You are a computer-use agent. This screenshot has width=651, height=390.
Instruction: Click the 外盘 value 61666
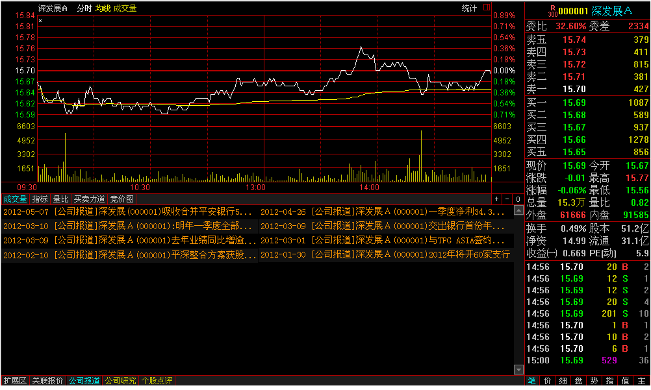click(573, 215)
